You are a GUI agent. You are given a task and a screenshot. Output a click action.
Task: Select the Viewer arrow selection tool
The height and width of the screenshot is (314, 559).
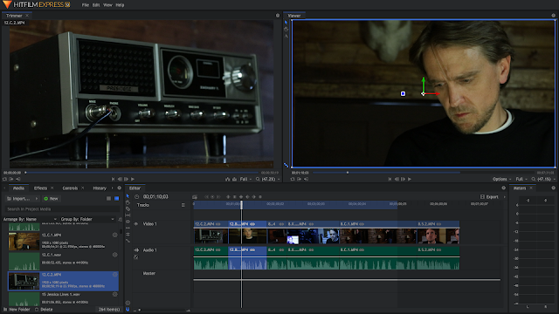286,23
